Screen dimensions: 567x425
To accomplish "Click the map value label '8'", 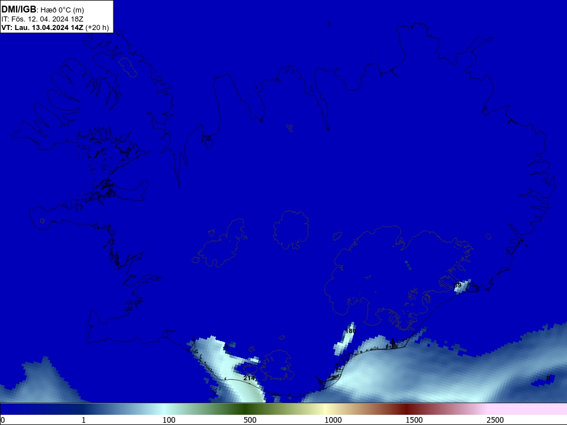I will [548, 378].
